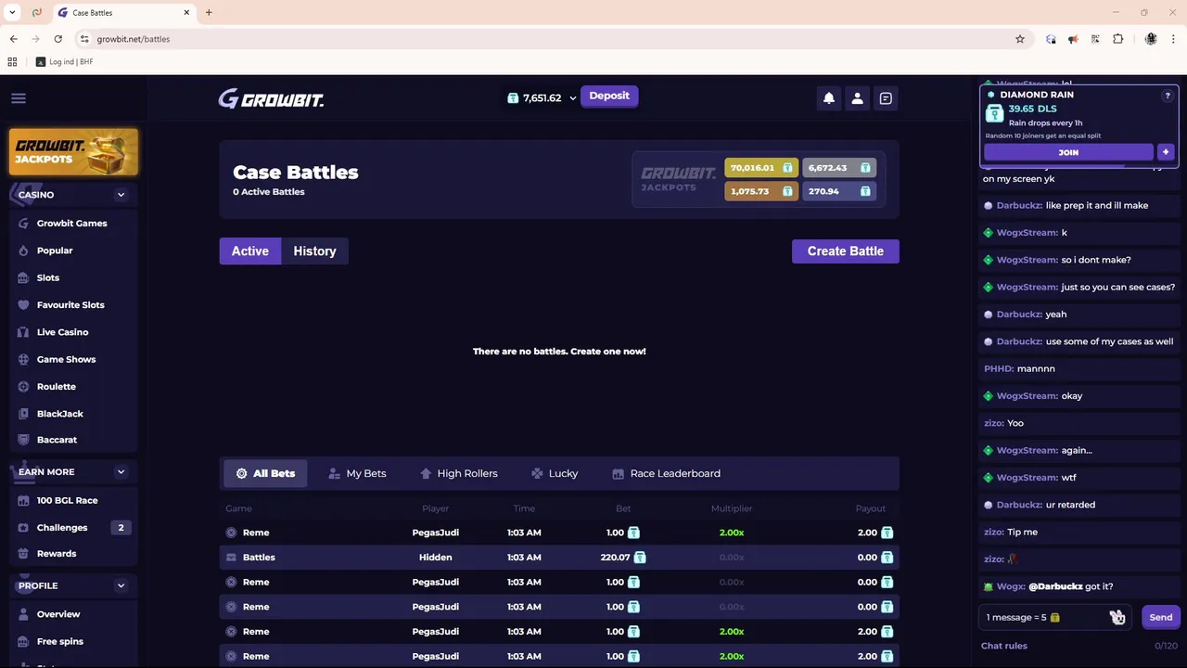
Task: Switch to Active battles tab
Action: [x=250, y=251]
